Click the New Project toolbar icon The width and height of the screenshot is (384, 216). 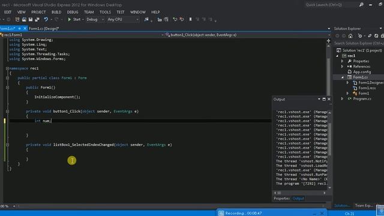[17, 19]
